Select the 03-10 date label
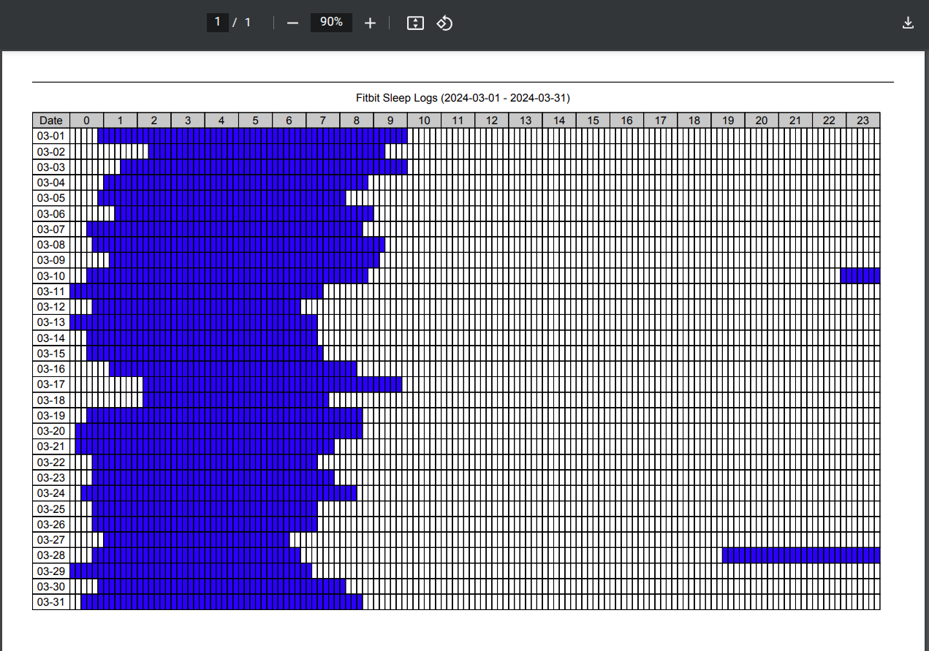 [50, 276]
